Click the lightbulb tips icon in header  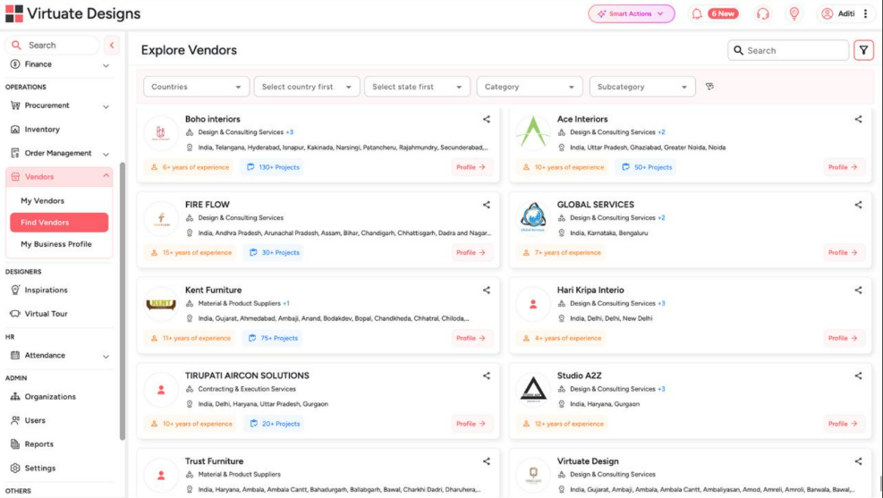794,13
